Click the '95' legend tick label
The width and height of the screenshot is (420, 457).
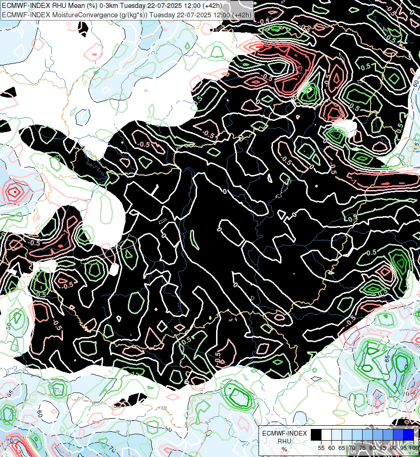click(403, 448)
